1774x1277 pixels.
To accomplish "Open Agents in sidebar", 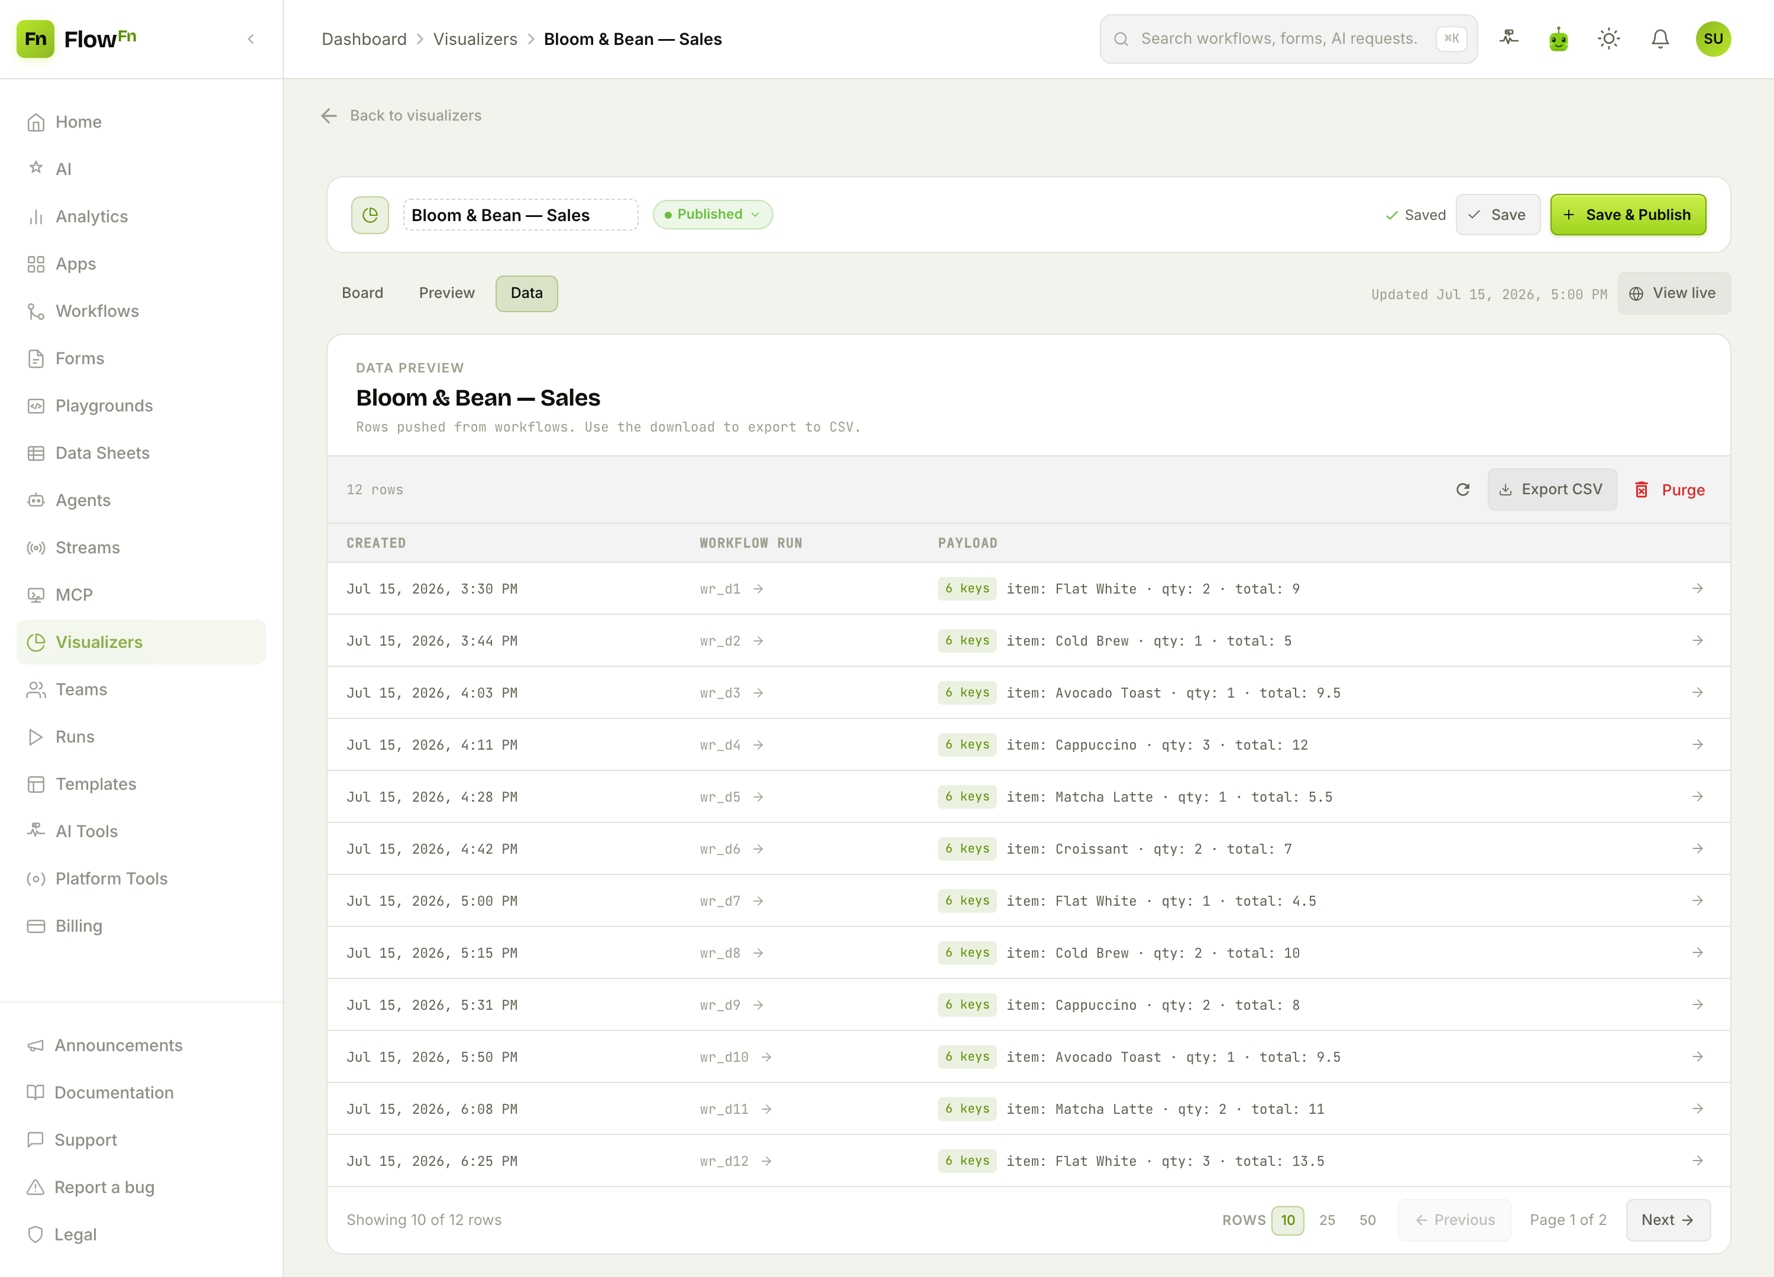I will click(x=141, y=501).
